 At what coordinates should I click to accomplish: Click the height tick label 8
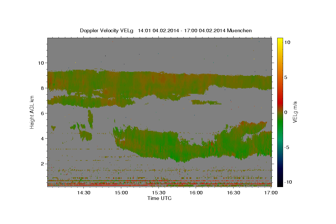[x=42, y=88]
